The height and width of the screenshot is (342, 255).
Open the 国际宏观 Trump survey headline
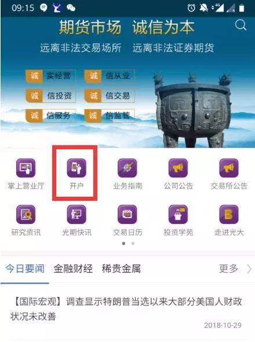126,309
